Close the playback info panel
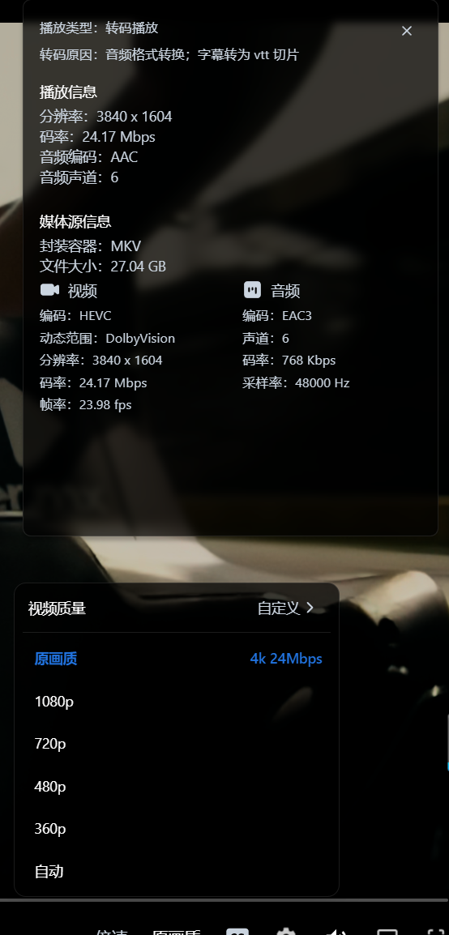 click(x=407, y=31)
